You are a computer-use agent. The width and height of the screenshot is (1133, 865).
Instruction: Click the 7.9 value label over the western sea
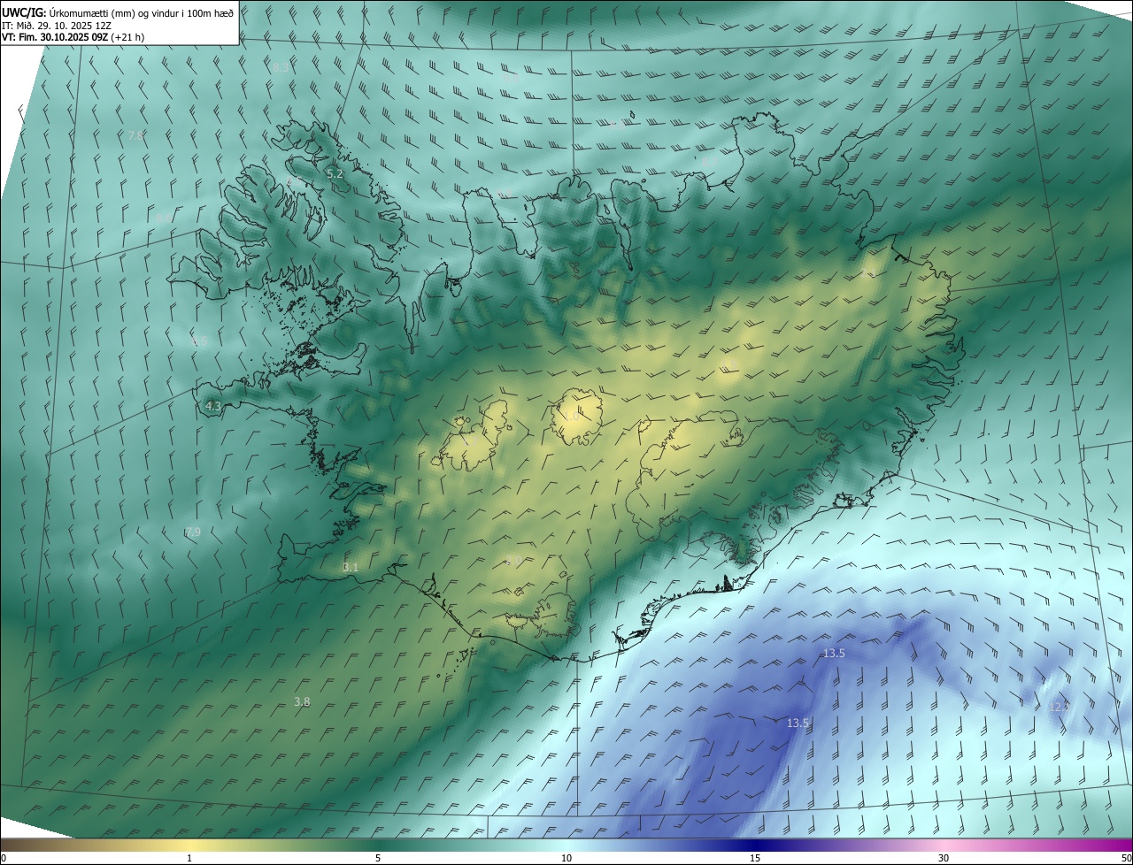[193, 532]
